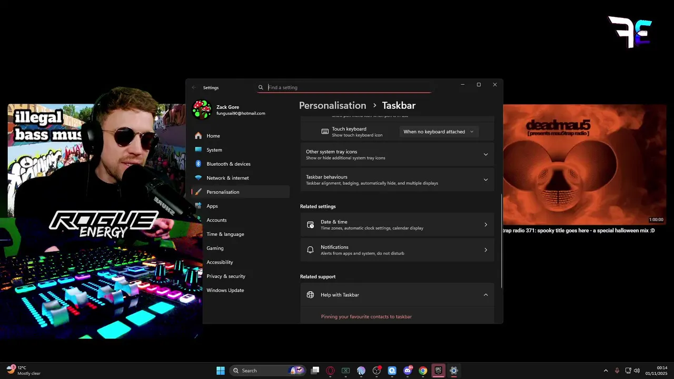Open Accounts settings category

(x=241, y=220)
